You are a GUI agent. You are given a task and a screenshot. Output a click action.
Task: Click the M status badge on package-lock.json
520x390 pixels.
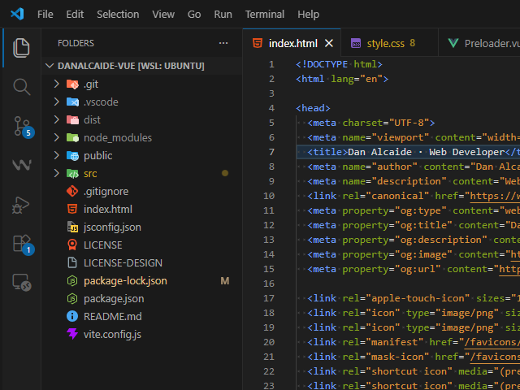coord(225,281)
